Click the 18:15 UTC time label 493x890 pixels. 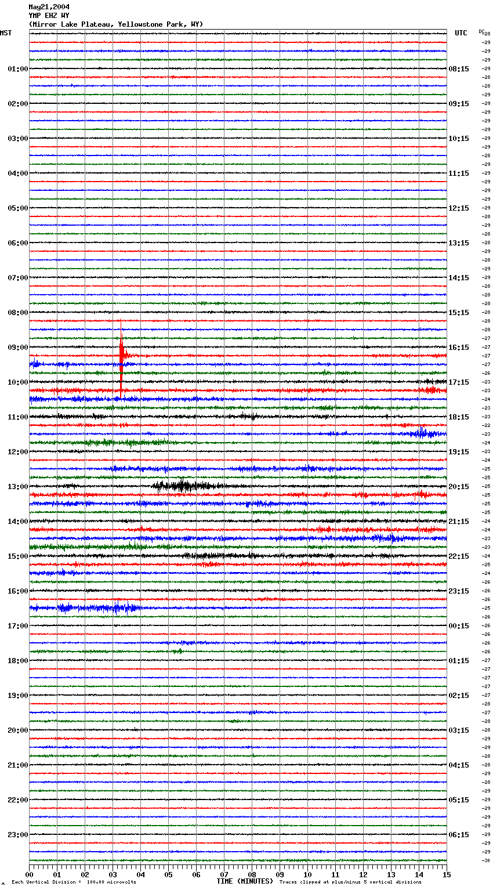459,417
